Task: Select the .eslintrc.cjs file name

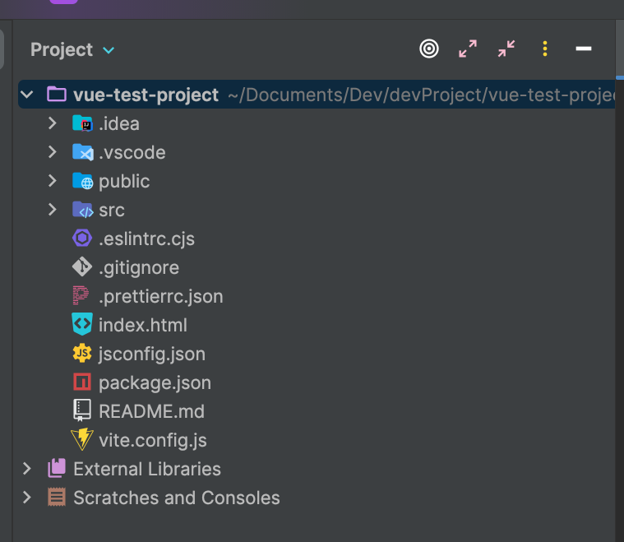Action: (146, 239)
